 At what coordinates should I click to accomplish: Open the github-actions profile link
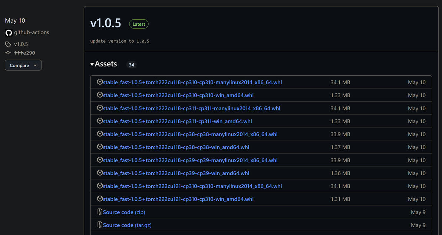click(x=32, y=33)
